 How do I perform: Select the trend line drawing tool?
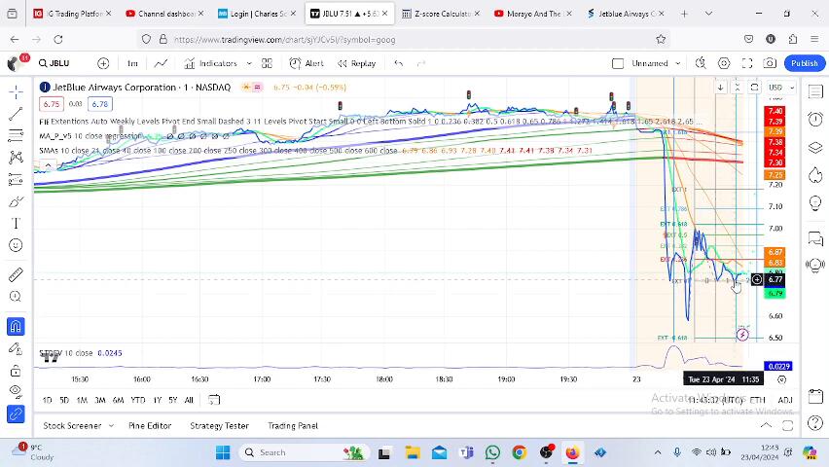16,114
